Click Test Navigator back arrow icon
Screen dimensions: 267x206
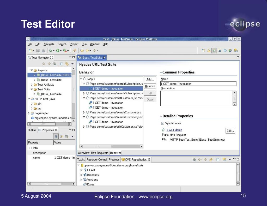pyautogui.click(x=44, y=64)
